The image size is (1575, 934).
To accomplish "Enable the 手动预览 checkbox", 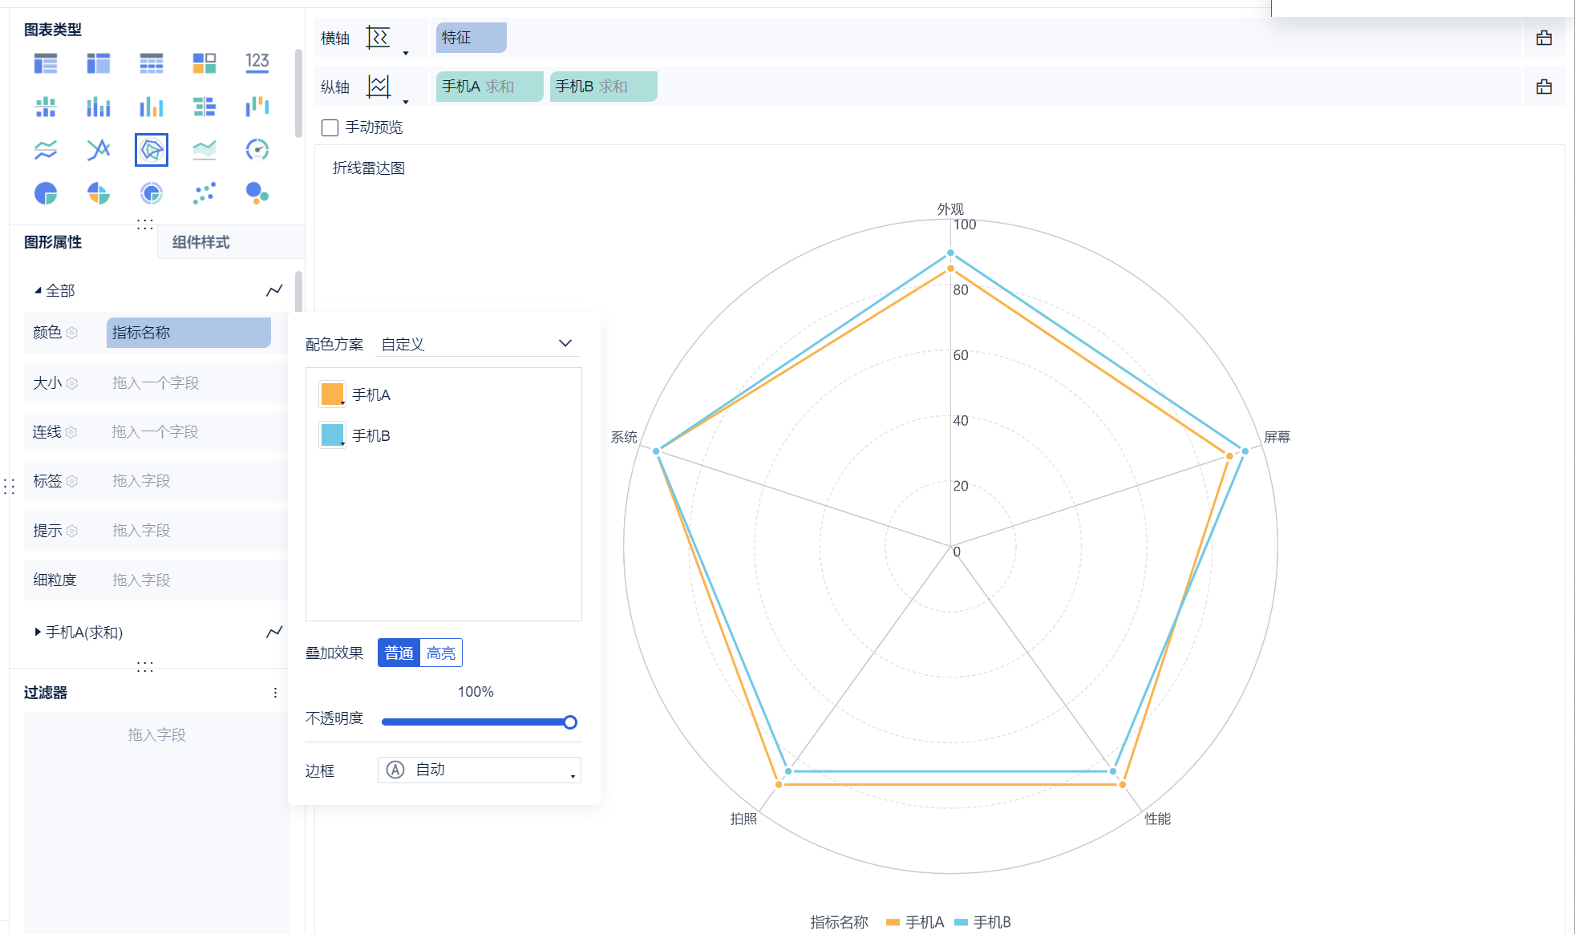I will [x=330, y=127].
